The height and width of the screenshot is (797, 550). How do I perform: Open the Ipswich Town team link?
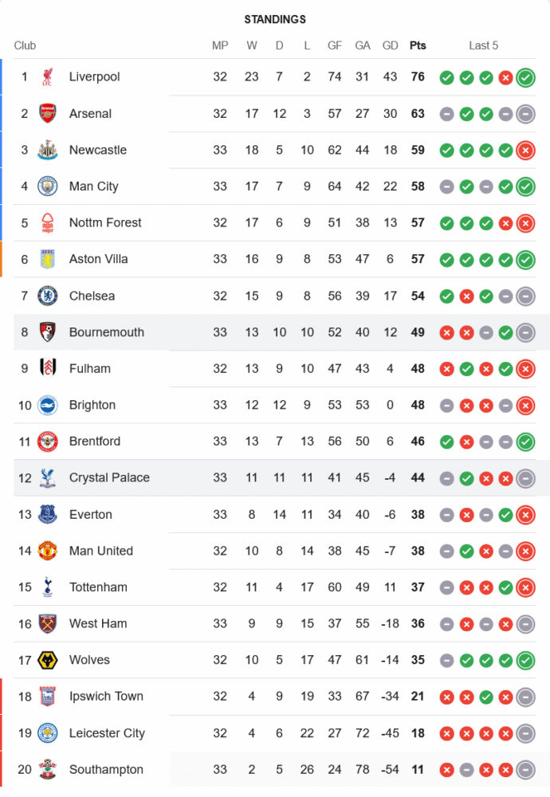pyautogui.click(x=106, y=697)
